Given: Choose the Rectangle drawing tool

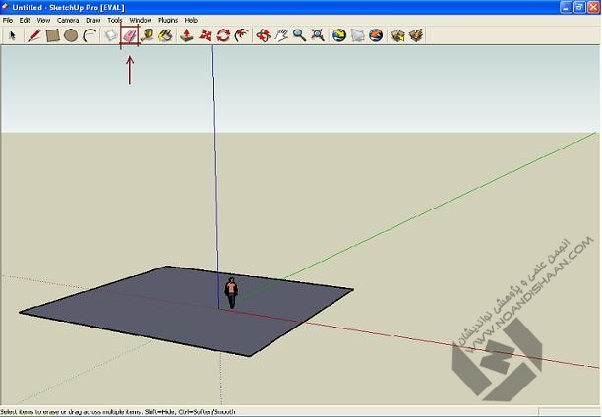Looking at the screenshot, I should click(x=53, y=35).
